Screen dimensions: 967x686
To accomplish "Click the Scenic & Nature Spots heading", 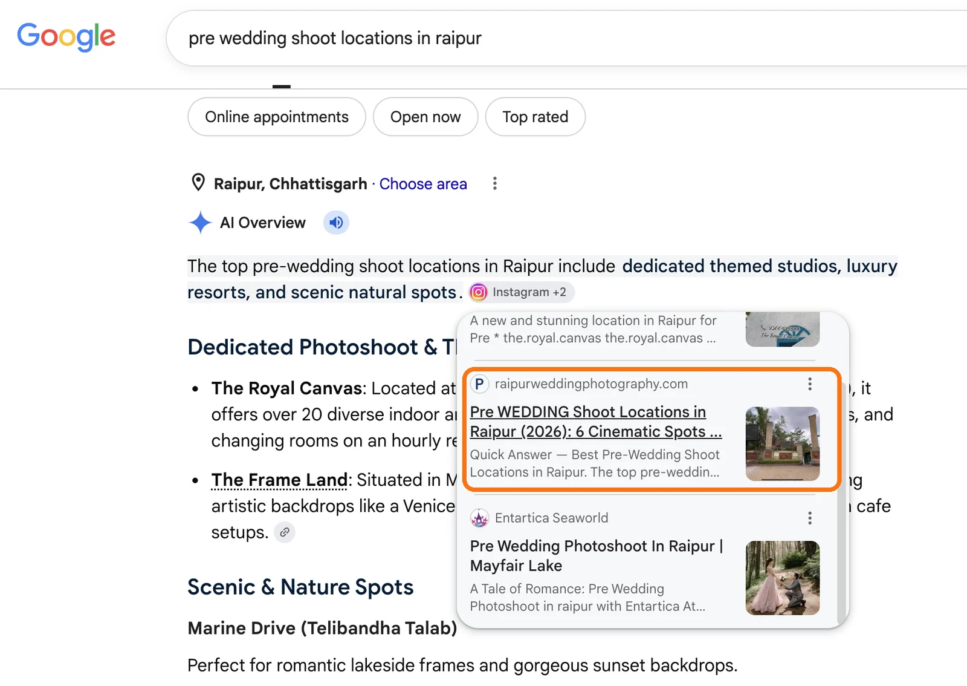I will click(300, 587).
